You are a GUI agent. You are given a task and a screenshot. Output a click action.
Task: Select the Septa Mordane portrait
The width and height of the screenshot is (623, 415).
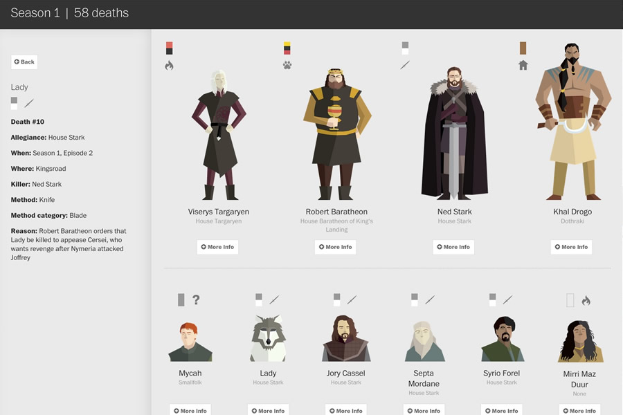(424, 341)
